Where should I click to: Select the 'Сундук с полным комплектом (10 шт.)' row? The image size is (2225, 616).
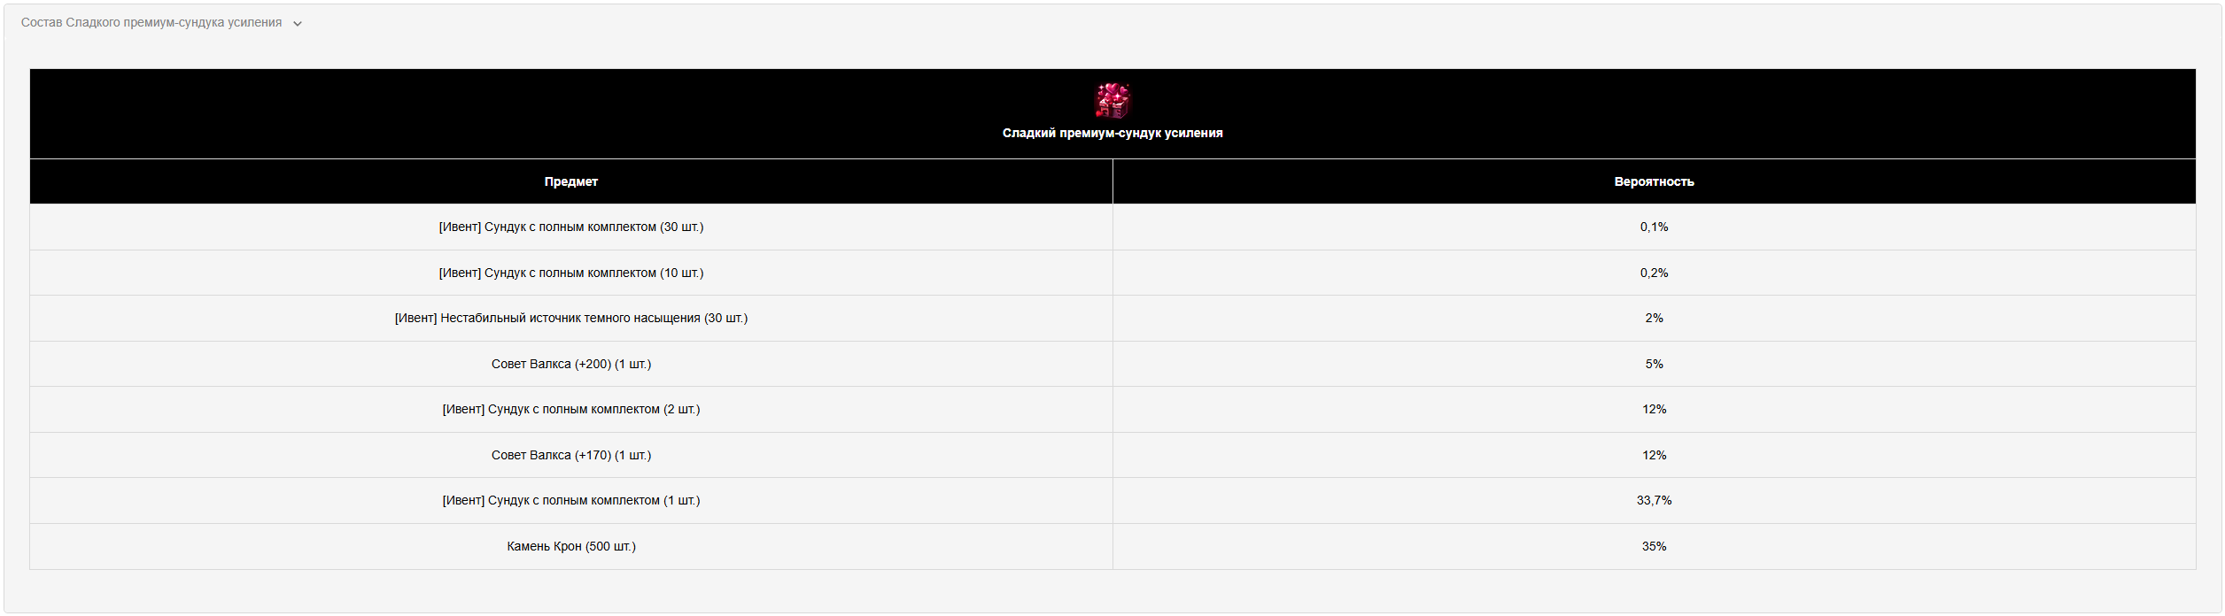[570, 273]
